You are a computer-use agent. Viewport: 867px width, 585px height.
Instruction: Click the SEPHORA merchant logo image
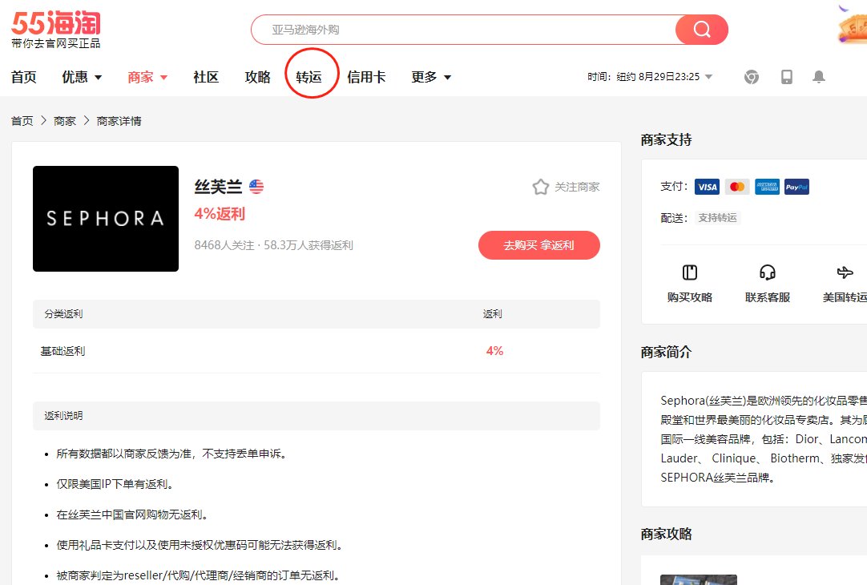(106, 219)
